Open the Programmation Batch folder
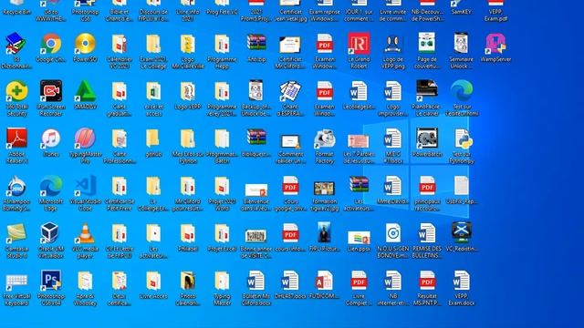The image size is (584, 328). point(222,138)
